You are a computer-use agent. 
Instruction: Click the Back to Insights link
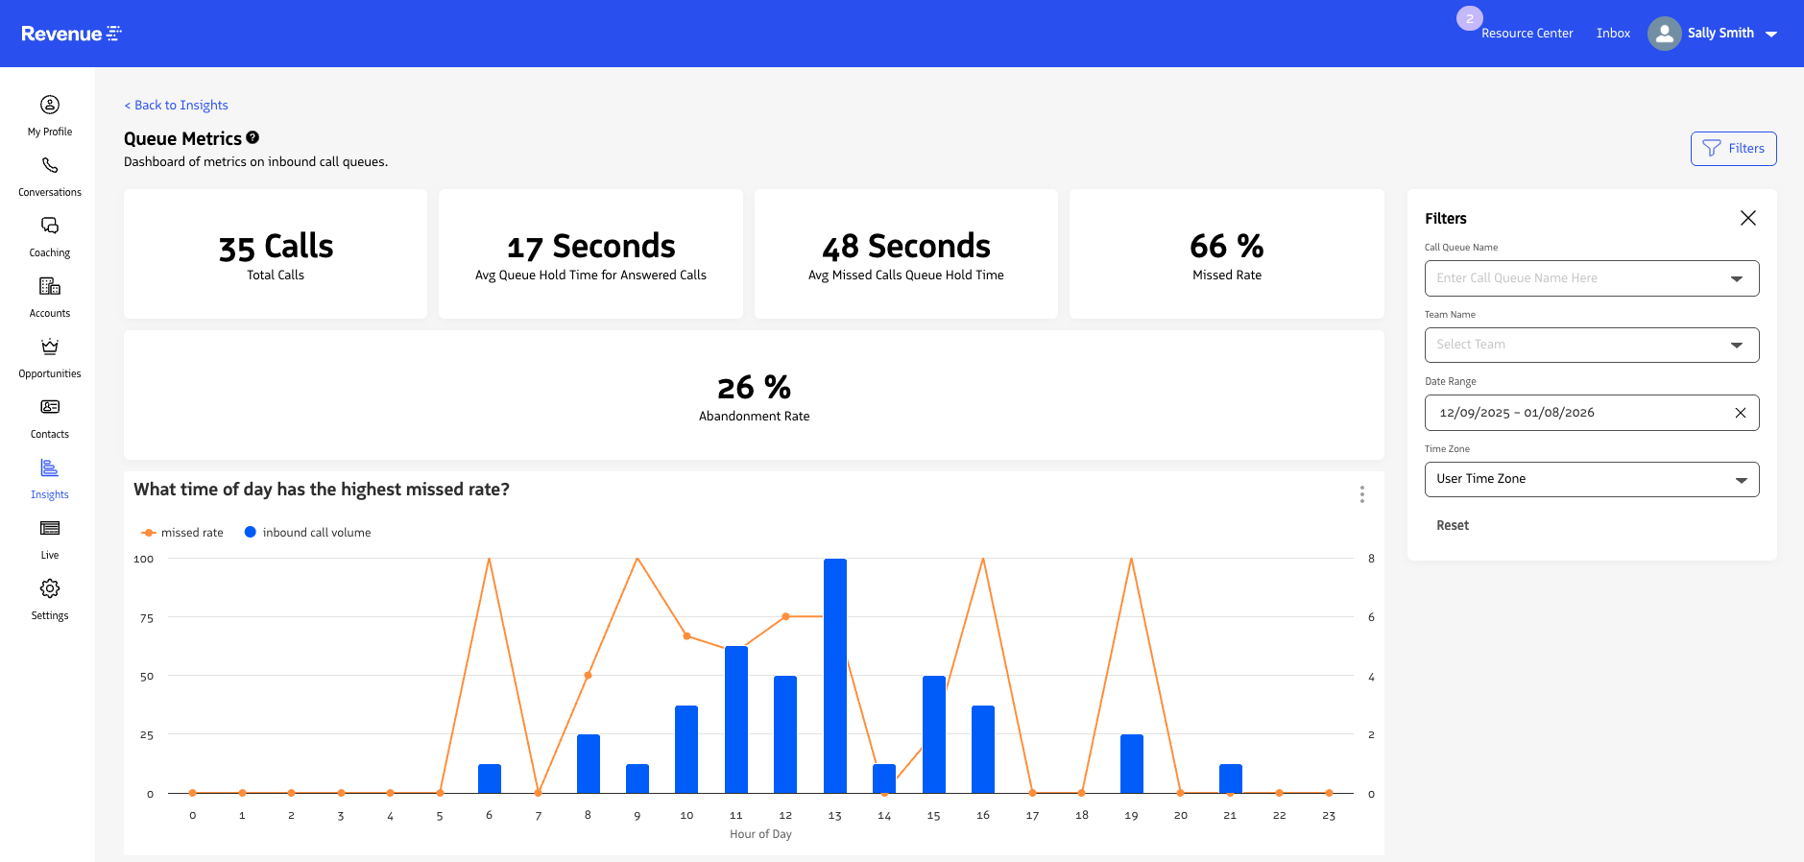177,106
